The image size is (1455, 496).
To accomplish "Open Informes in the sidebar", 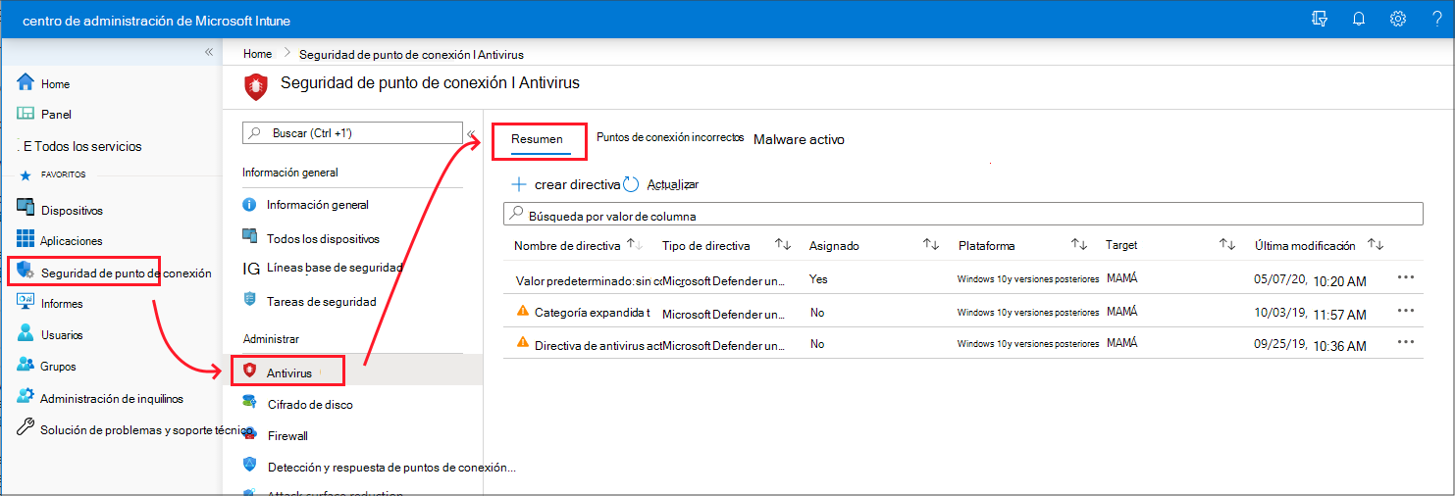I will pos(62,304).
